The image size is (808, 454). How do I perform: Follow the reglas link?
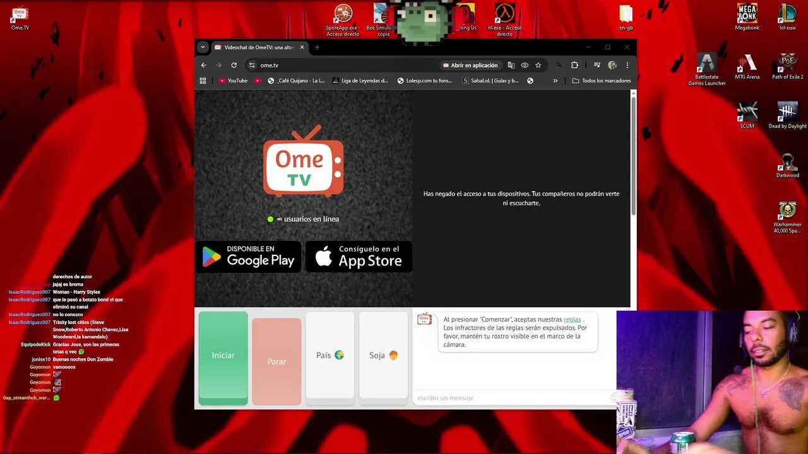pyautogui.click(x=572, y=320)
